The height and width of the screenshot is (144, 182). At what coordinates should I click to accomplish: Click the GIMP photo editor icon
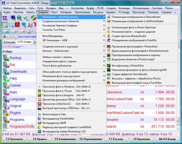click(39, 123)
